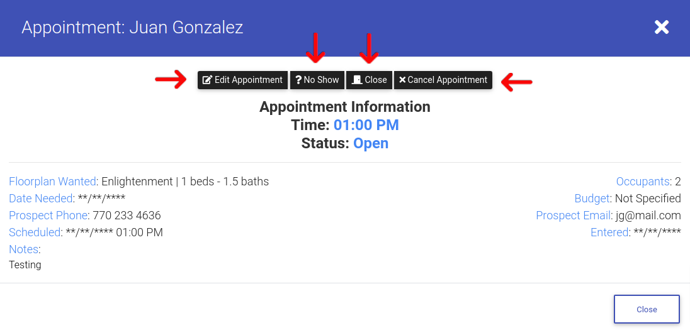Viewport: 690px width, 333px height.
Task: Click the door icon Close button in toolbar
Action: [x=357, y=80]
